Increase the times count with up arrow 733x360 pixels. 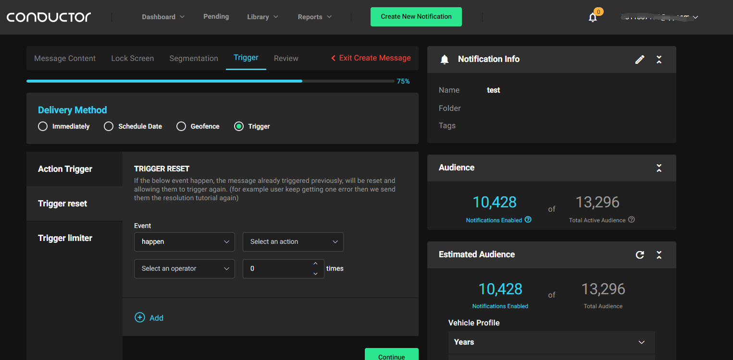315,264
